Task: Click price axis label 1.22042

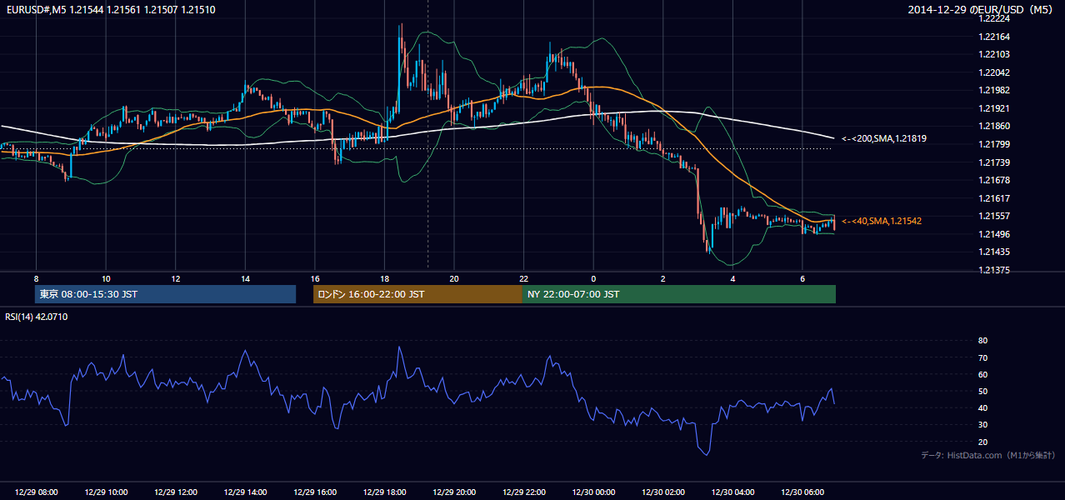Action: pos(993,72)
